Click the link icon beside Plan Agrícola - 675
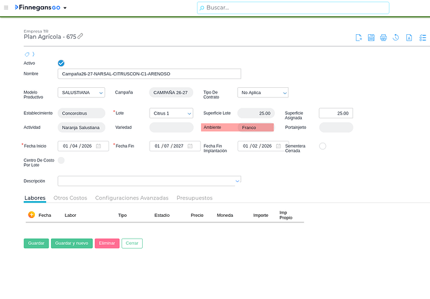This screenshot has height=299, width=430. [80, 36]
